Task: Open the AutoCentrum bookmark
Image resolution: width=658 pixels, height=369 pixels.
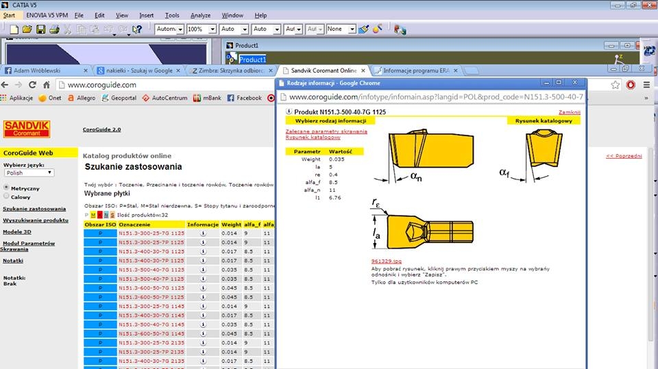Action: [x=165, y=98]
